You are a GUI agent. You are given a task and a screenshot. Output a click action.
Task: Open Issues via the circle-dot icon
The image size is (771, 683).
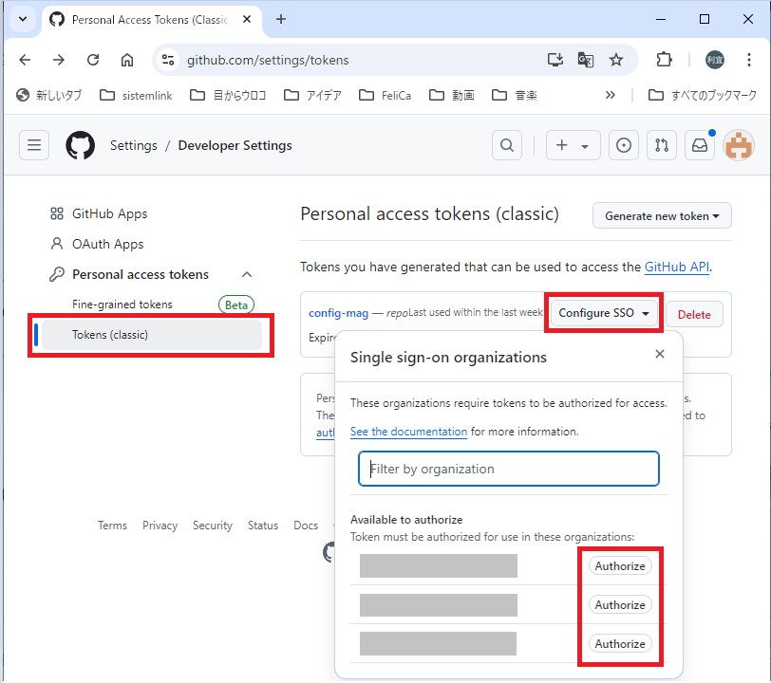624,145
